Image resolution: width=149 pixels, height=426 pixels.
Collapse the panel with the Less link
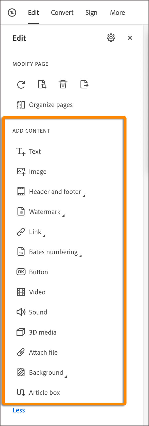[x=18, y=410]
